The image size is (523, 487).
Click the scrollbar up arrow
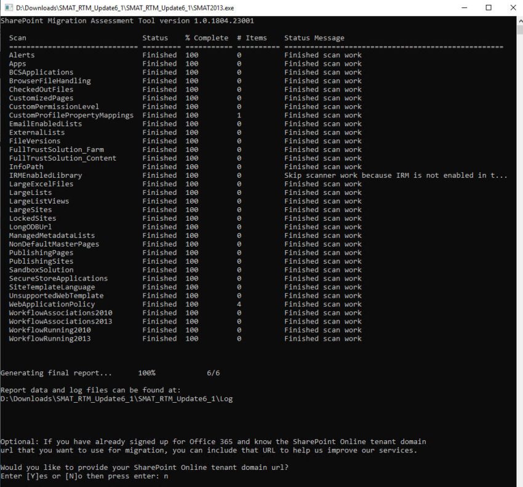click(x=519, y=20)
